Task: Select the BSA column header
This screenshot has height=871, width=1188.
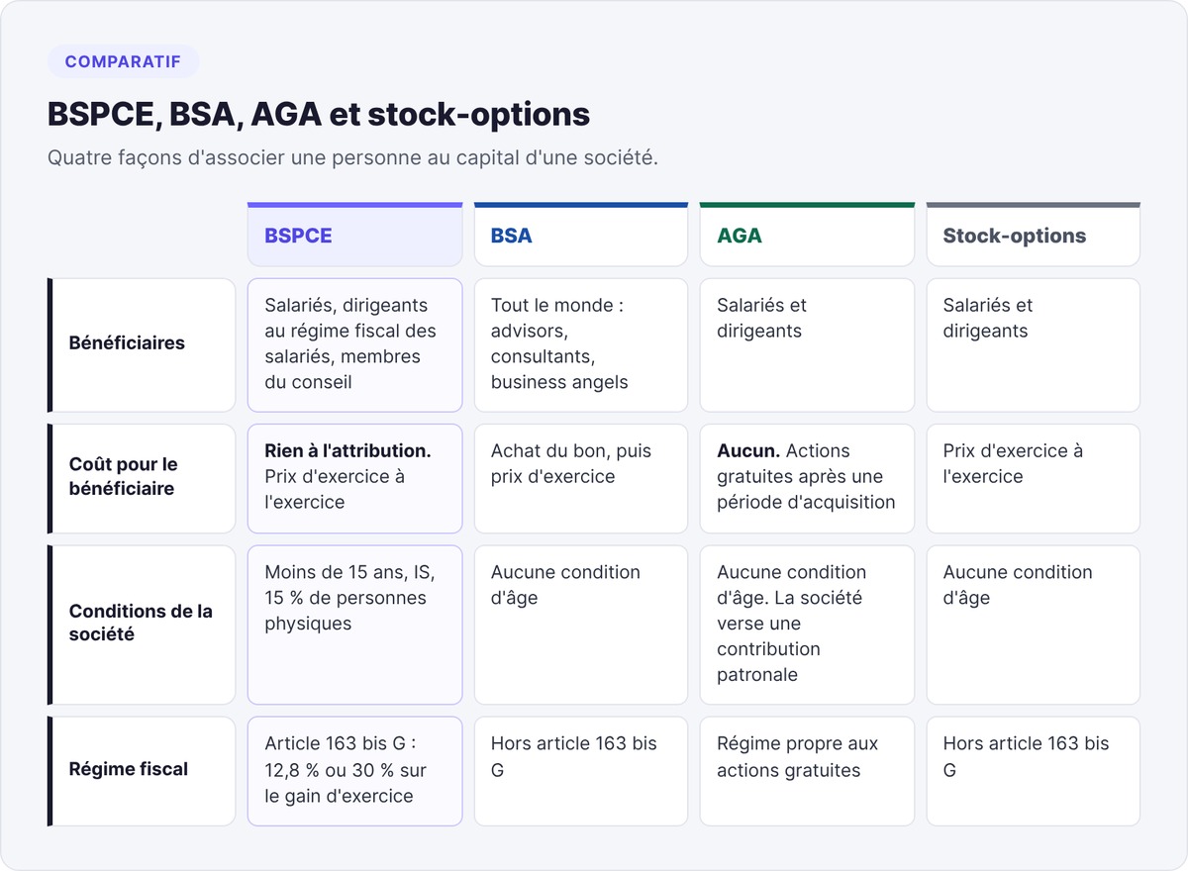Action: [581, 235]
